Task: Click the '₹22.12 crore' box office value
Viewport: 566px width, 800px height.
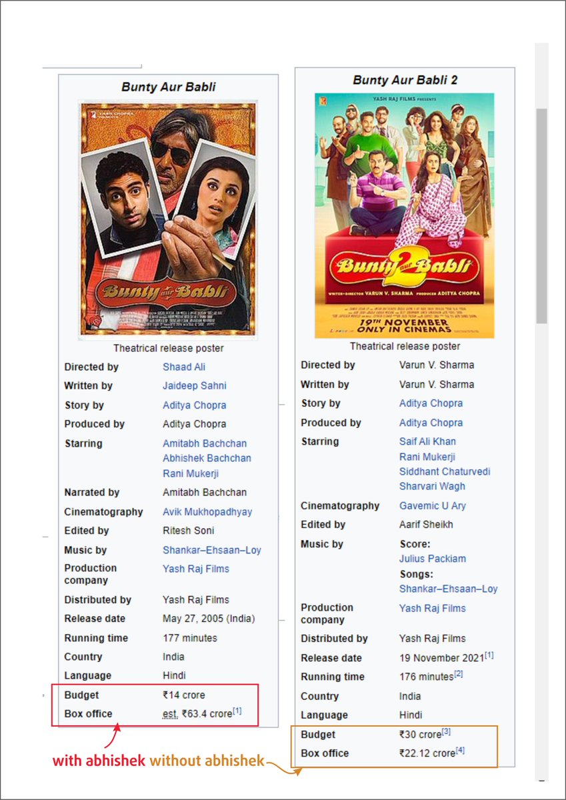Action: pyautogui.click(x=427, y=753)
